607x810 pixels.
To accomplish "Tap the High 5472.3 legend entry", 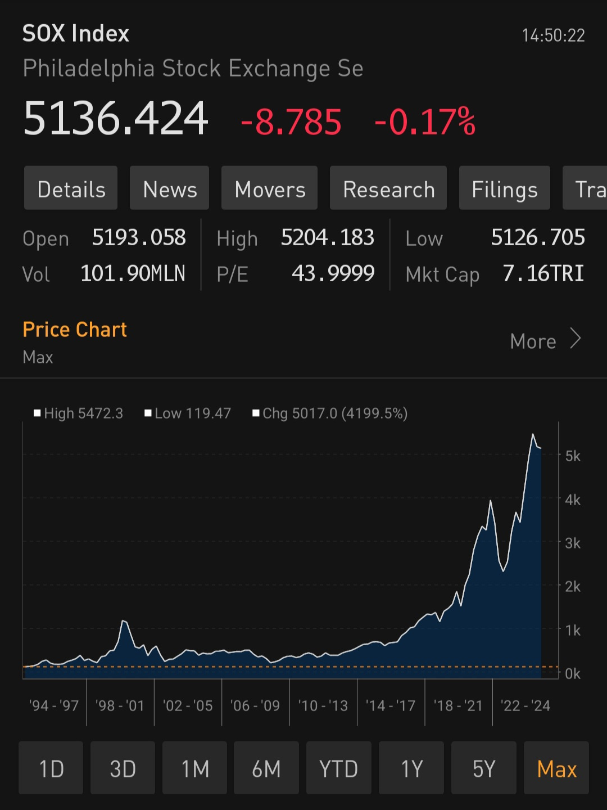I will (78, 413).
